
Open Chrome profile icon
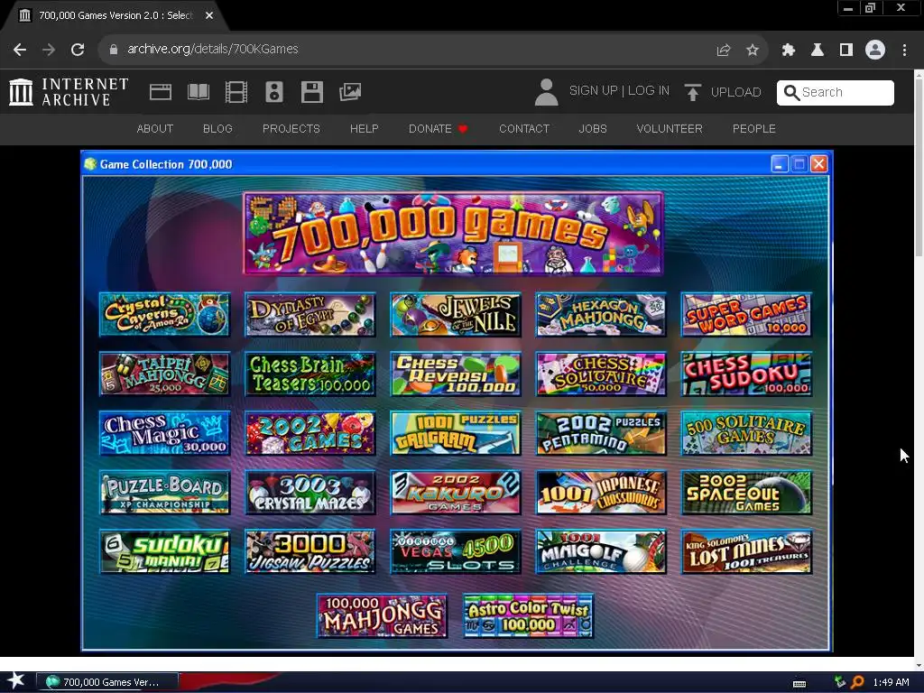point(875,50)
